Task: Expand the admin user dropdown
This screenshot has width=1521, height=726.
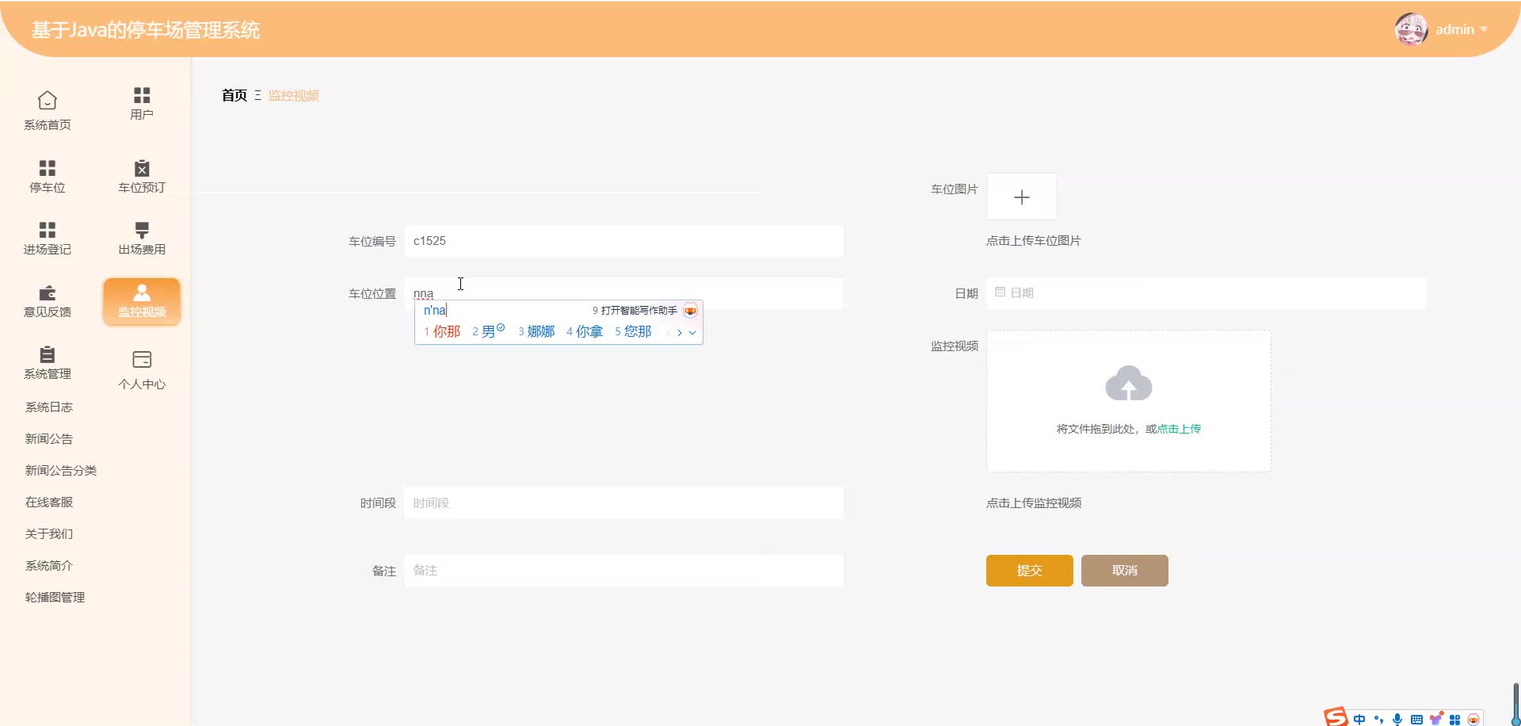Action: pos(1484,30)
